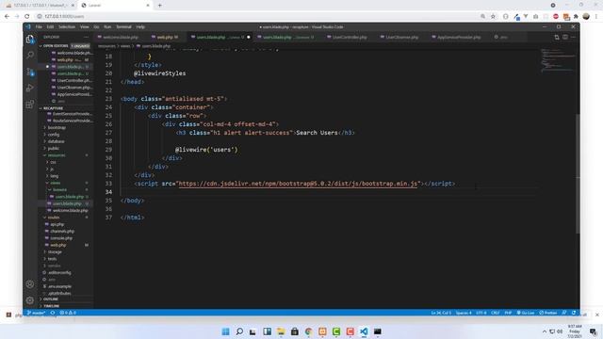Go back in the Chrome browser
The width and height of the screenshot is (603, 339).
click(x=7, y=16)
